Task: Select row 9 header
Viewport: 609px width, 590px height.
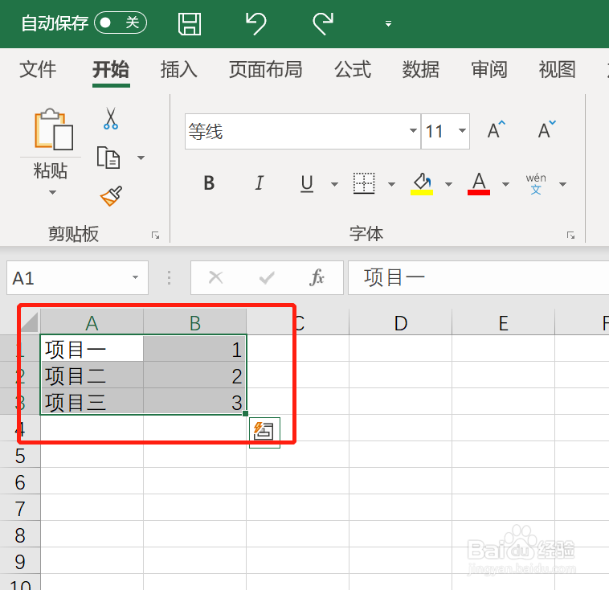Action: (x=20, y=561)
